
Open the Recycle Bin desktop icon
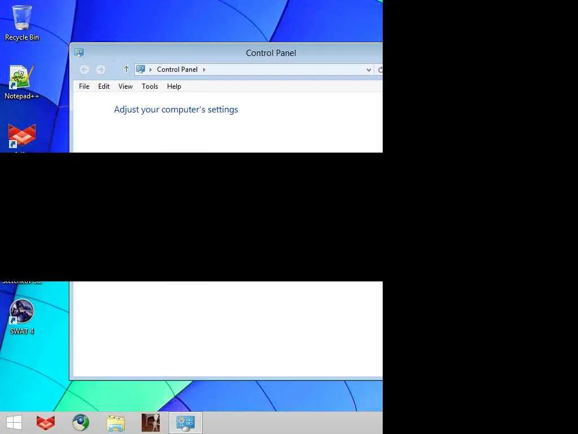22,23
